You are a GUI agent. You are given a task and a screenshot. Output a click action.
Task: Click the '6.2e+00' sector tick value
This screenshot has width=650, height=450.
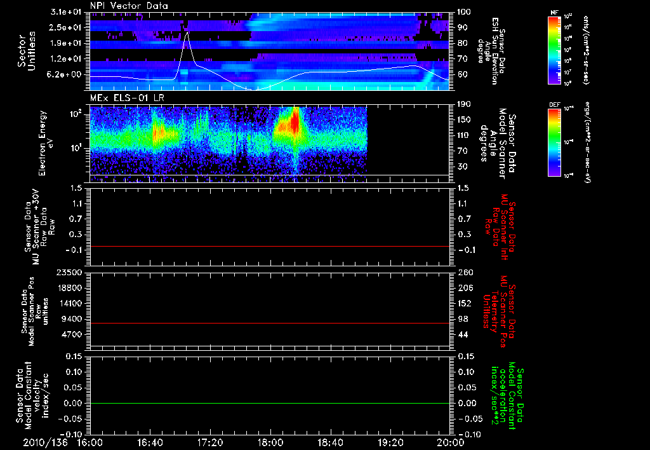click(x=65, y=75)
